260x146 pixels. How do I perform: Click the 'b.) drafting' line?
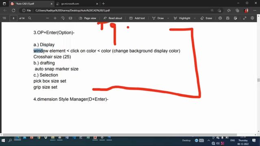[44, 63]
